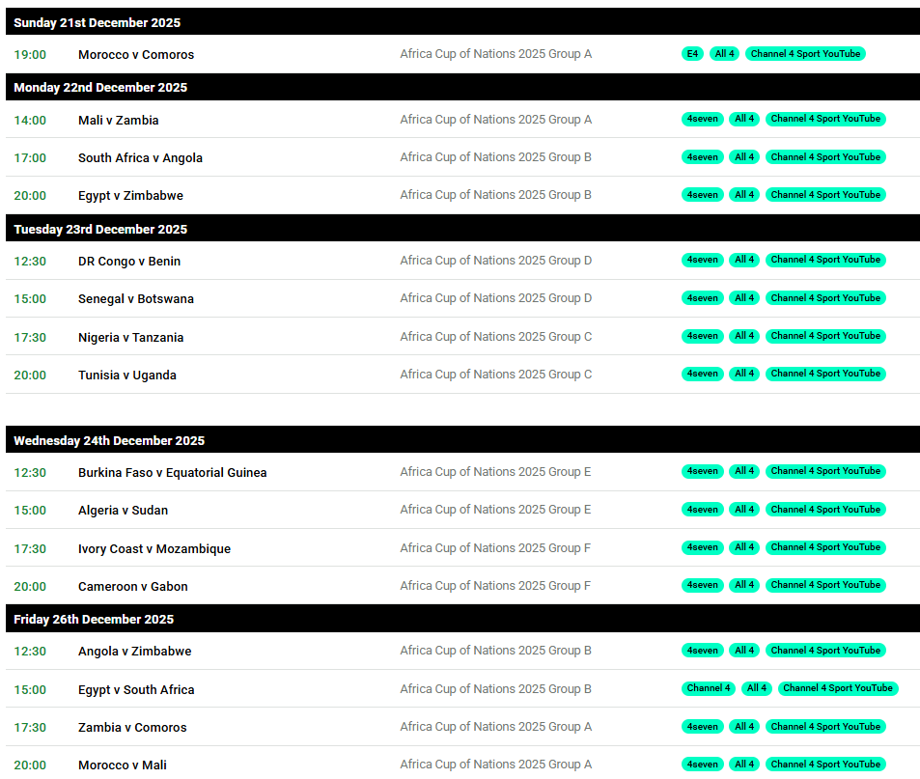Click All 4 badge for DR Congo v Benin
The width and height of the screenshot is (920, 779).
tap(744, 260)
